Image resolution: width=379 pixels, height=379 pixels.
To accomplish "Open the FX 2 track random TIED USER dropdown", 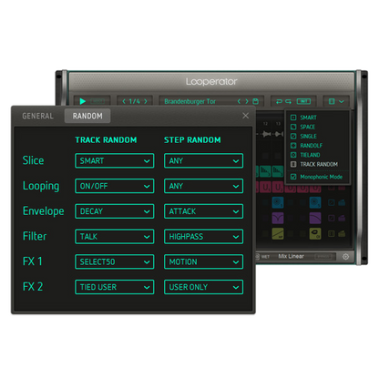I will (x=115, y=287).
